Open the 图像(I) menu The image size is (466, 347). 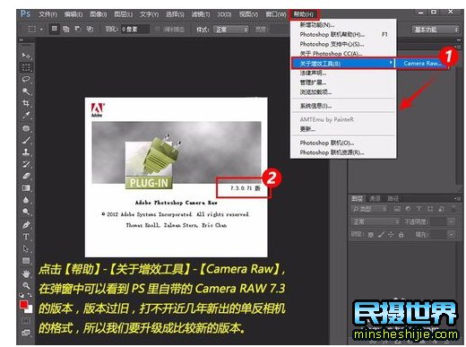point(99,14)
